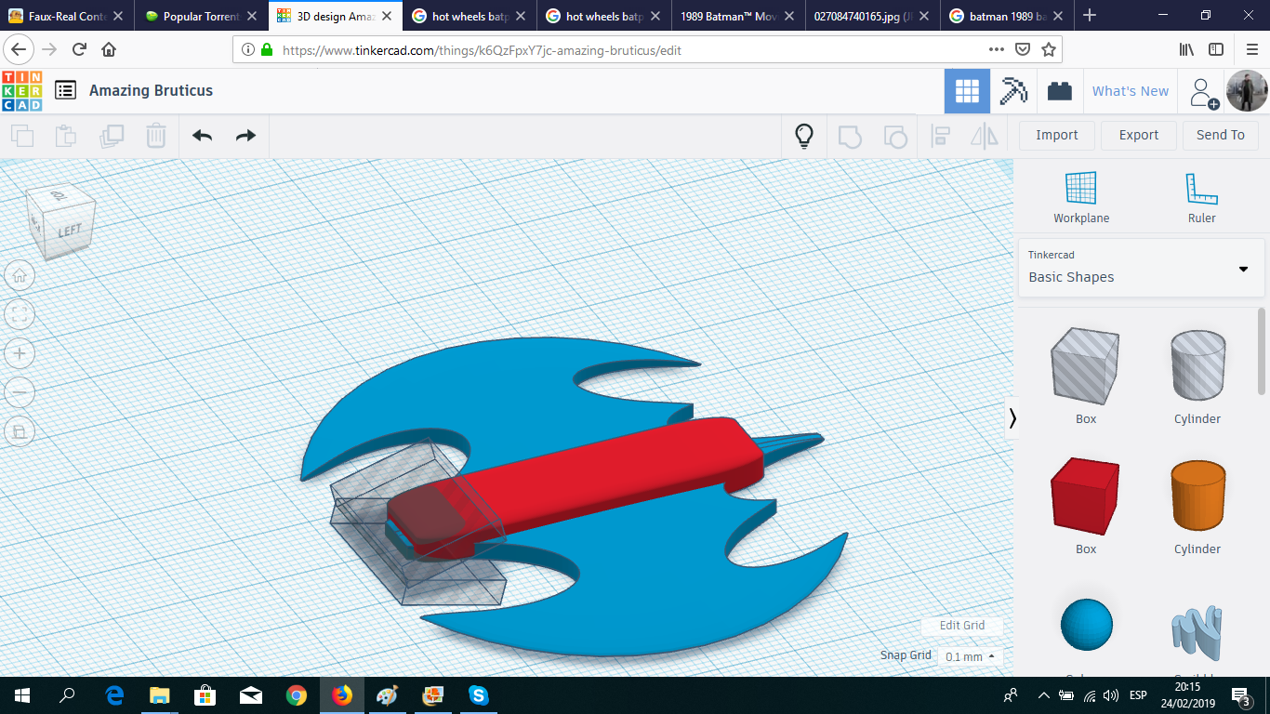
Task: Click the Paste tool icon
Action: (x=66, y=136)
